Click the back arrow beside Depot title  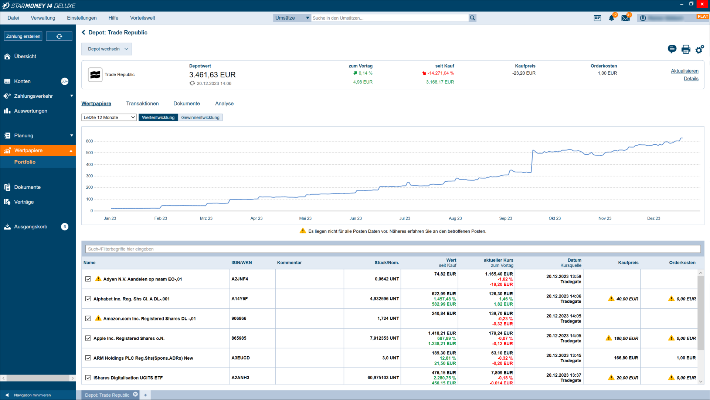pyautogui.click(x=84, y=33)
